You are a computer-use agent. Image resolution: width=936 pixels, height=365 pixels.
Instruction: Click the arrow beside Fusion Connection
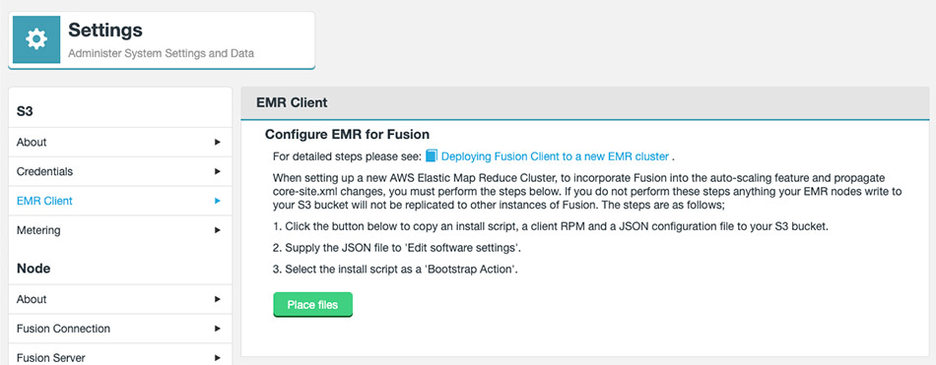pyautogui.click(x=218, y=329)
